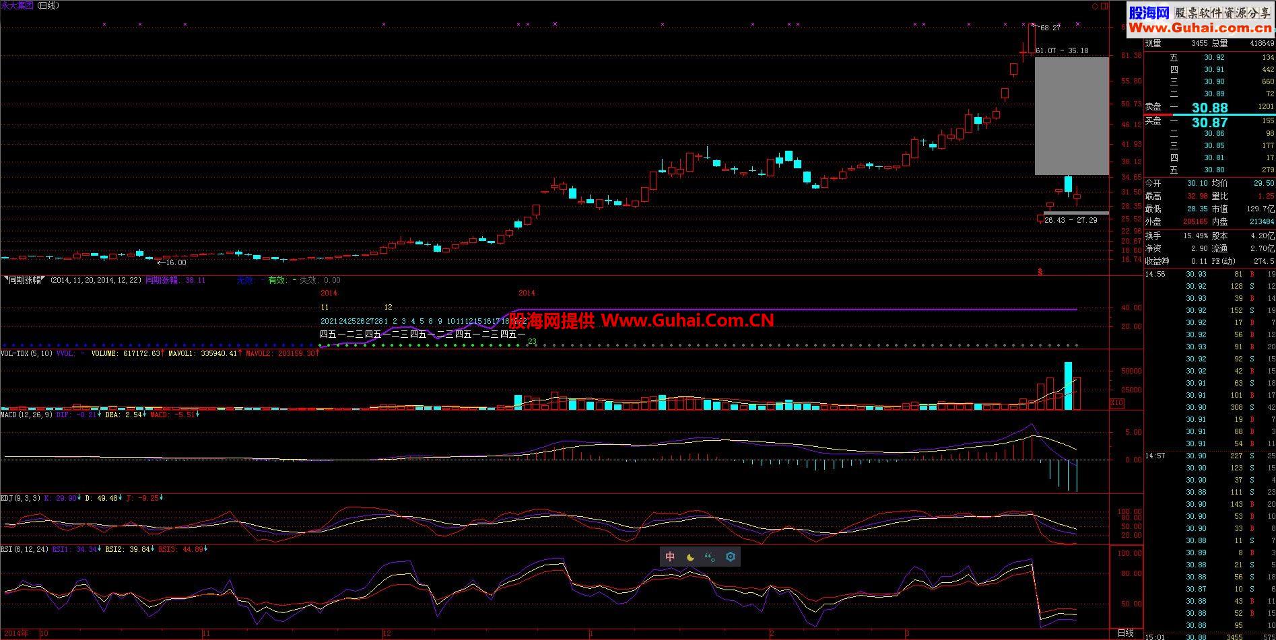Click the 内盘 value 213484
Viewport: 1276px width, 640px height.
tap(1261, 221)
